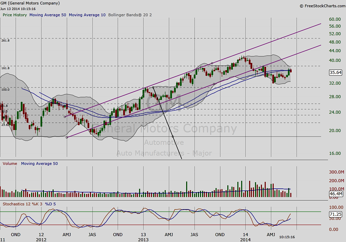
Task: Click the 16.00 price axis label
Action: coord(335,153)
